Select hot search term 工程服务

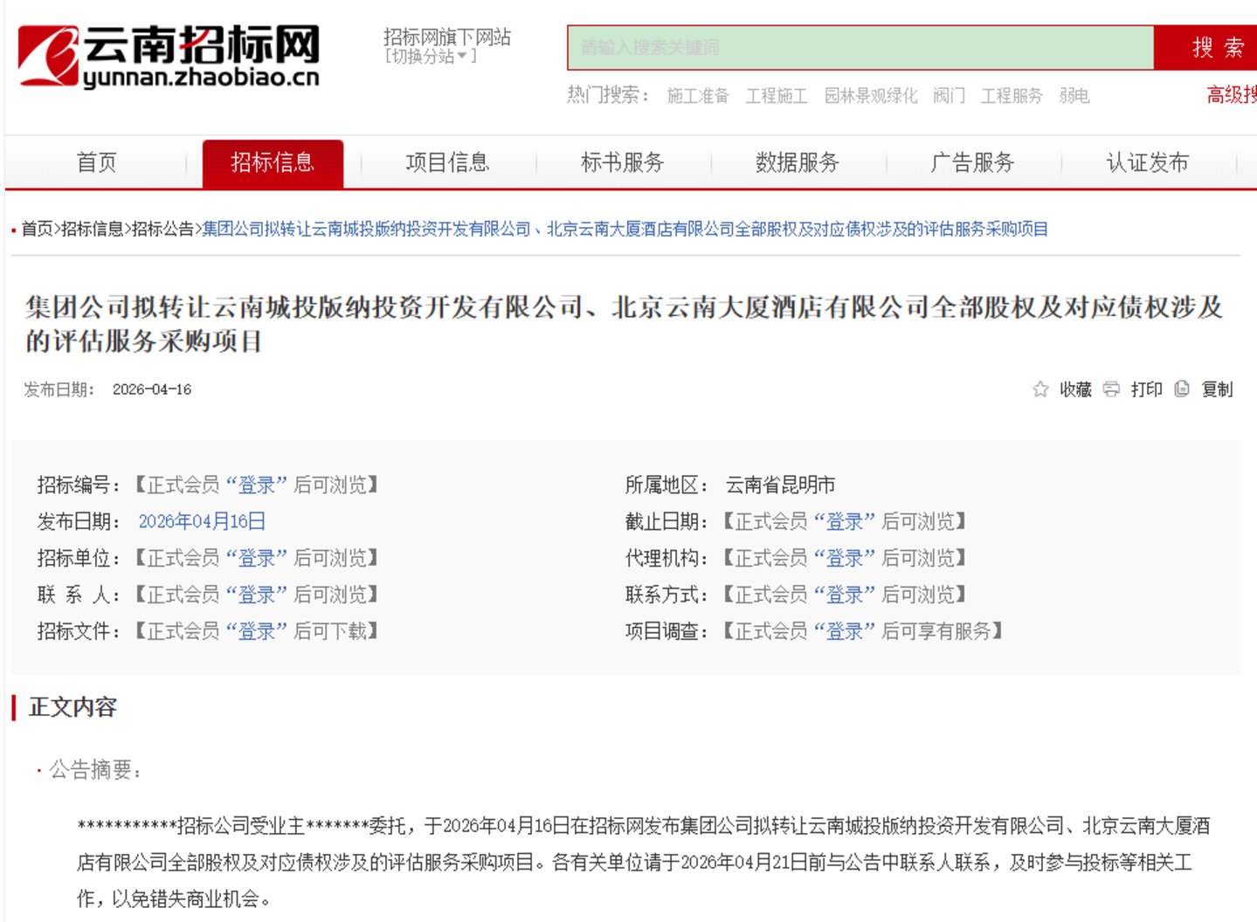(1012, 96)
